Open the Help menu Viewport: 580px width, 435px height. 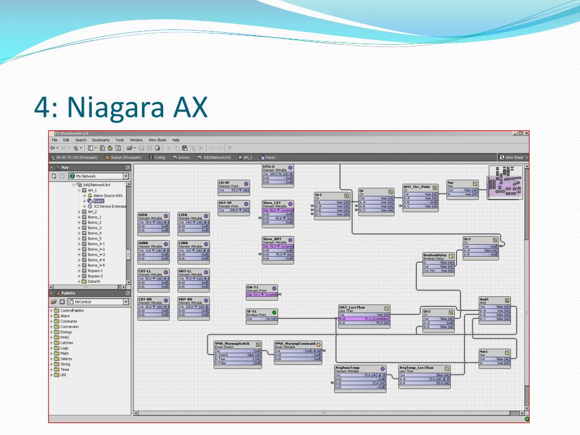176,140
